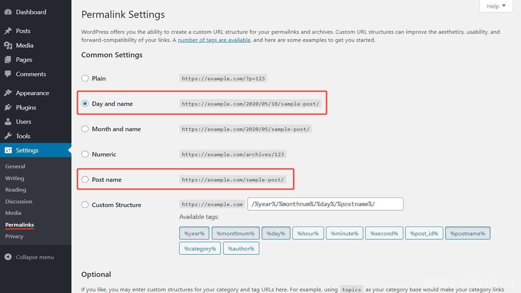
Task: Select the Month and name radio button
Action: 85,129
